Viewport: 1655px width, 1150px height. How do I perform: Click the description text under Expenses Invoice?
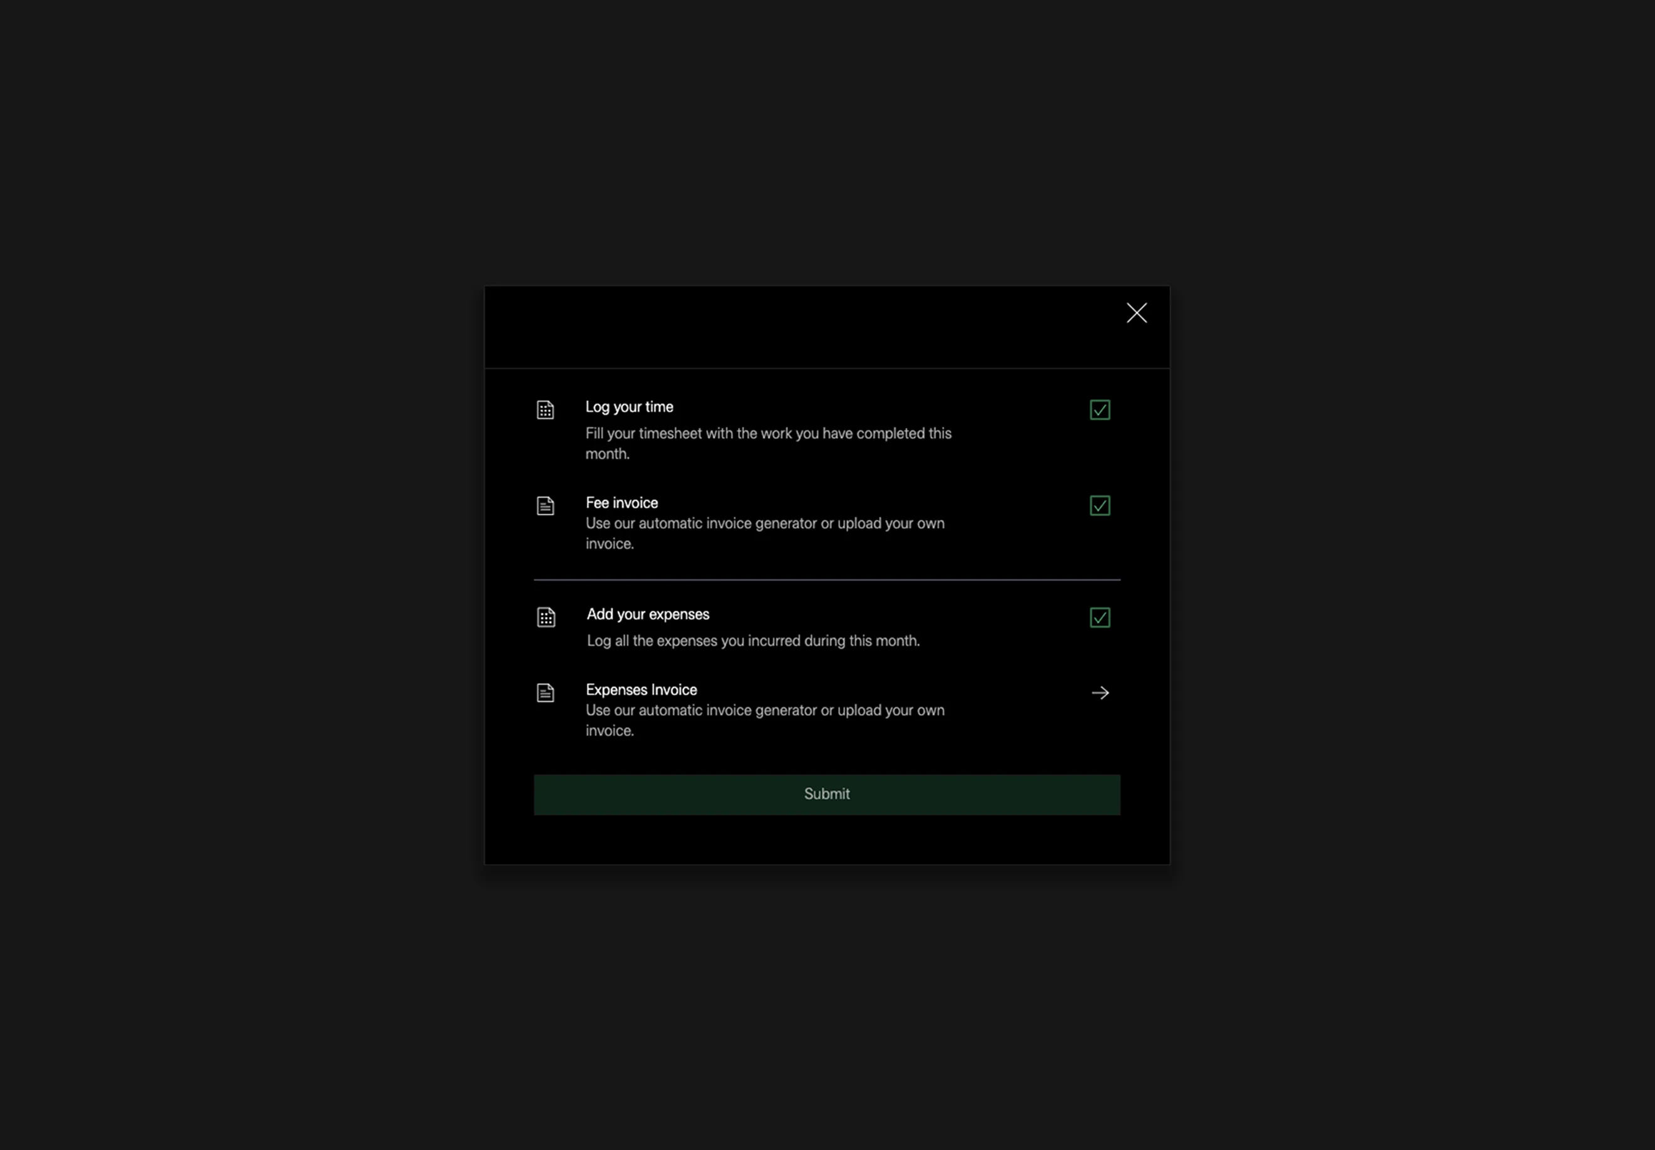765,721
